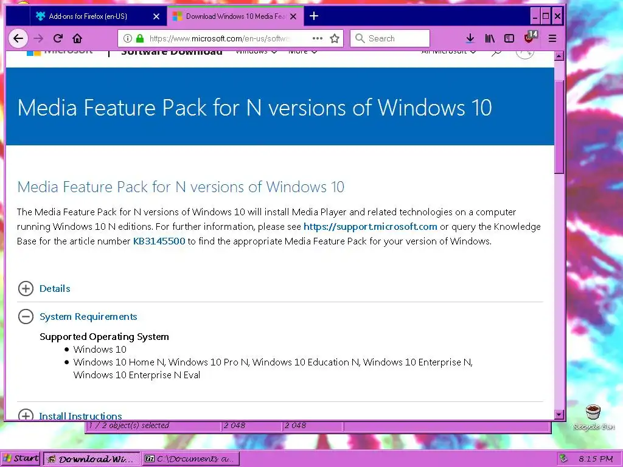Expand the Install Instructions section
This screenshot has width=623, height=467.
tap(26, 414)
